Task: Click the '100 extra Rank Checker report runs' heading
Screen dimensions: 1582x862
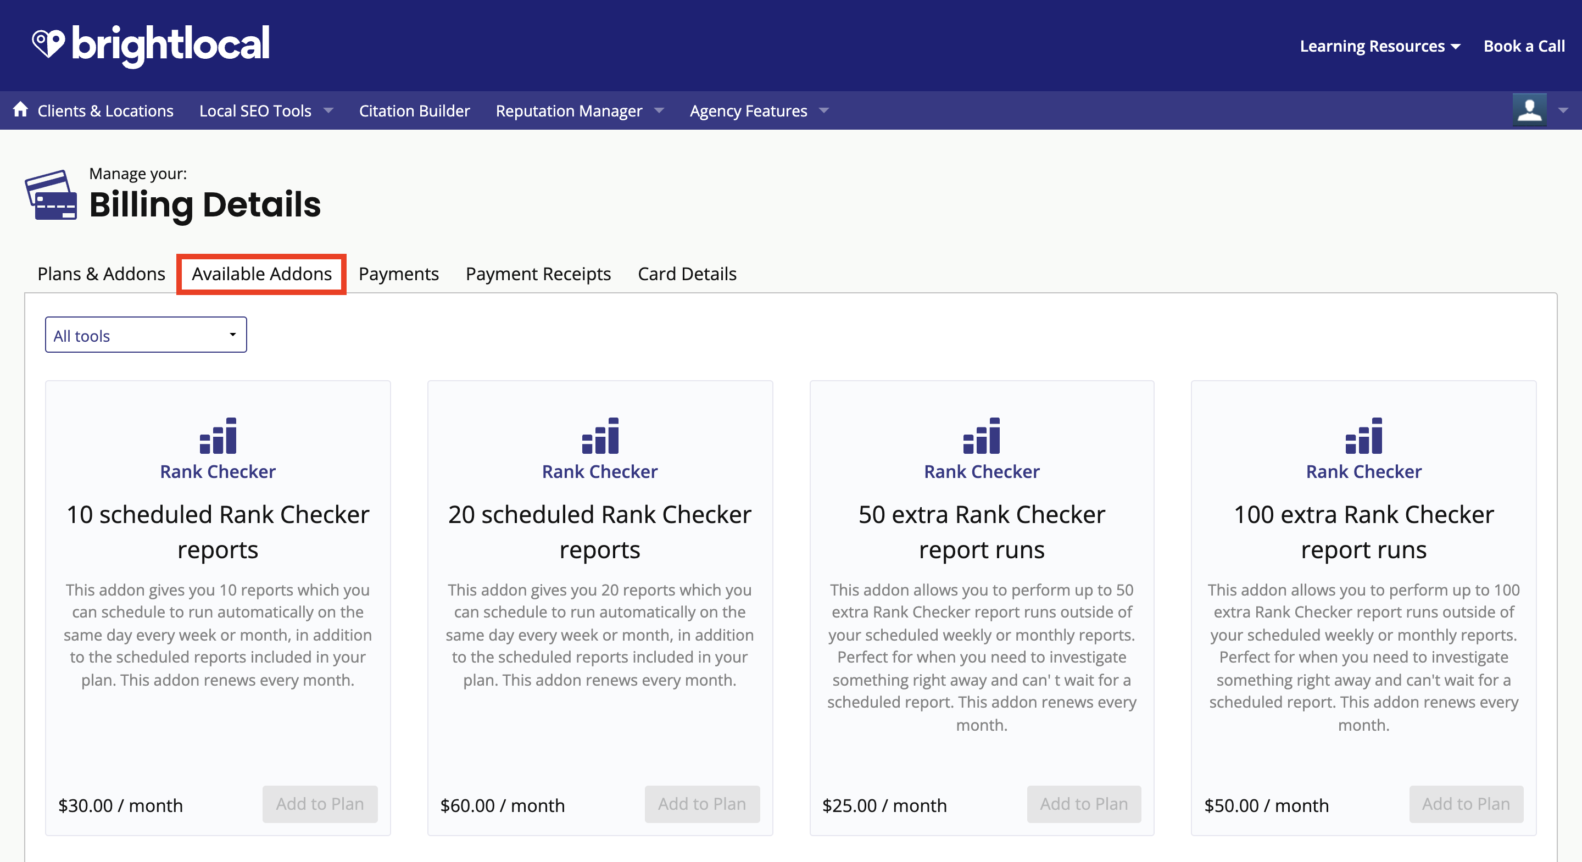Action: click(x=1363, y=532)
